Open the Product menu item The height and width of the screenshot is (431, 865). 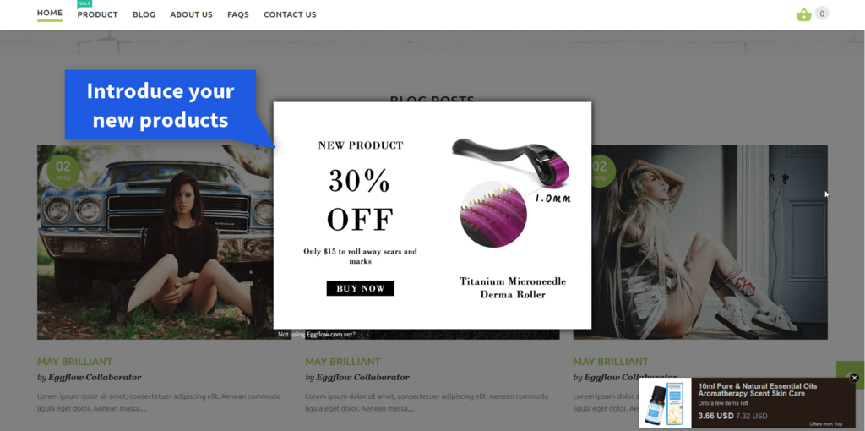click(x=98, y=15)
